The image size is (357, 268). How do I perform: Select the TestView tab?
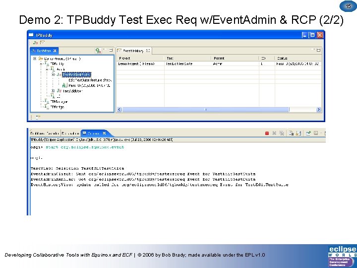click(45, 51)
